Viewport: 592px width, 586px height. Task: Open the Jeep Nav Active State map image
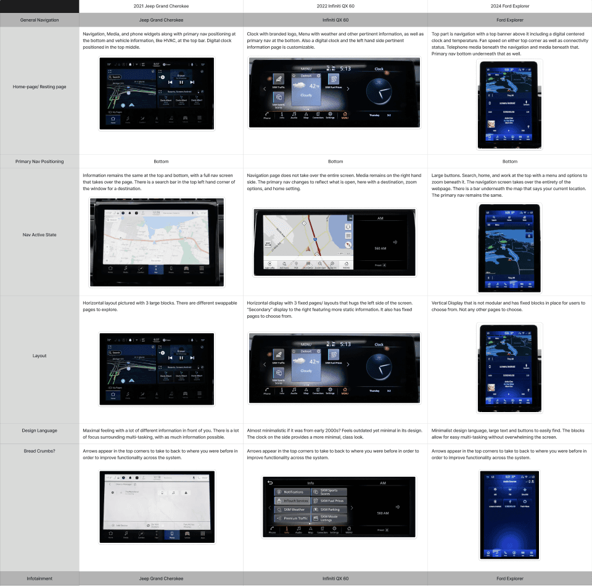(157, 242)
